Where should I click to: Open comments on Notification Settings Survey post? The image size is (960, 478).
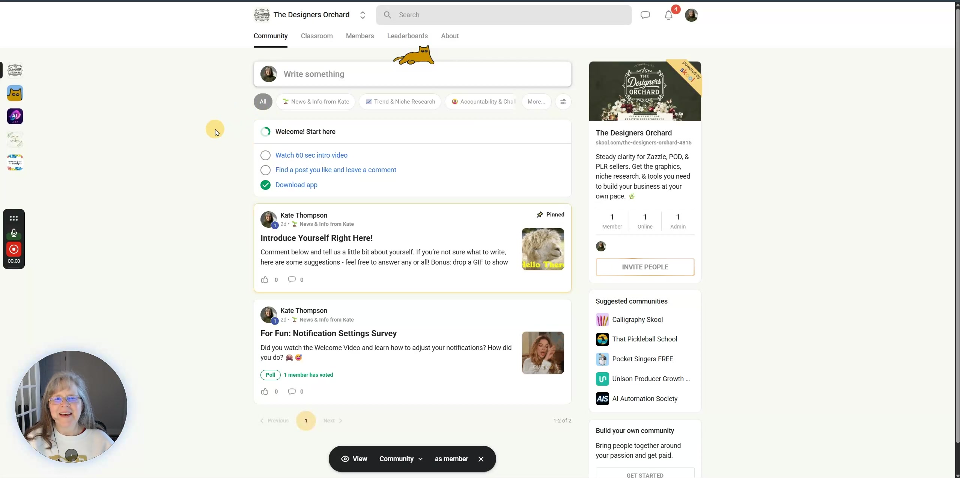[292, 391]
